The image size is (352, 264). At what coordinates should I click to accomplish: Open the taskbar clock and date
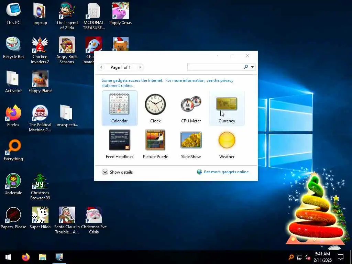click(x=322, y=257)
